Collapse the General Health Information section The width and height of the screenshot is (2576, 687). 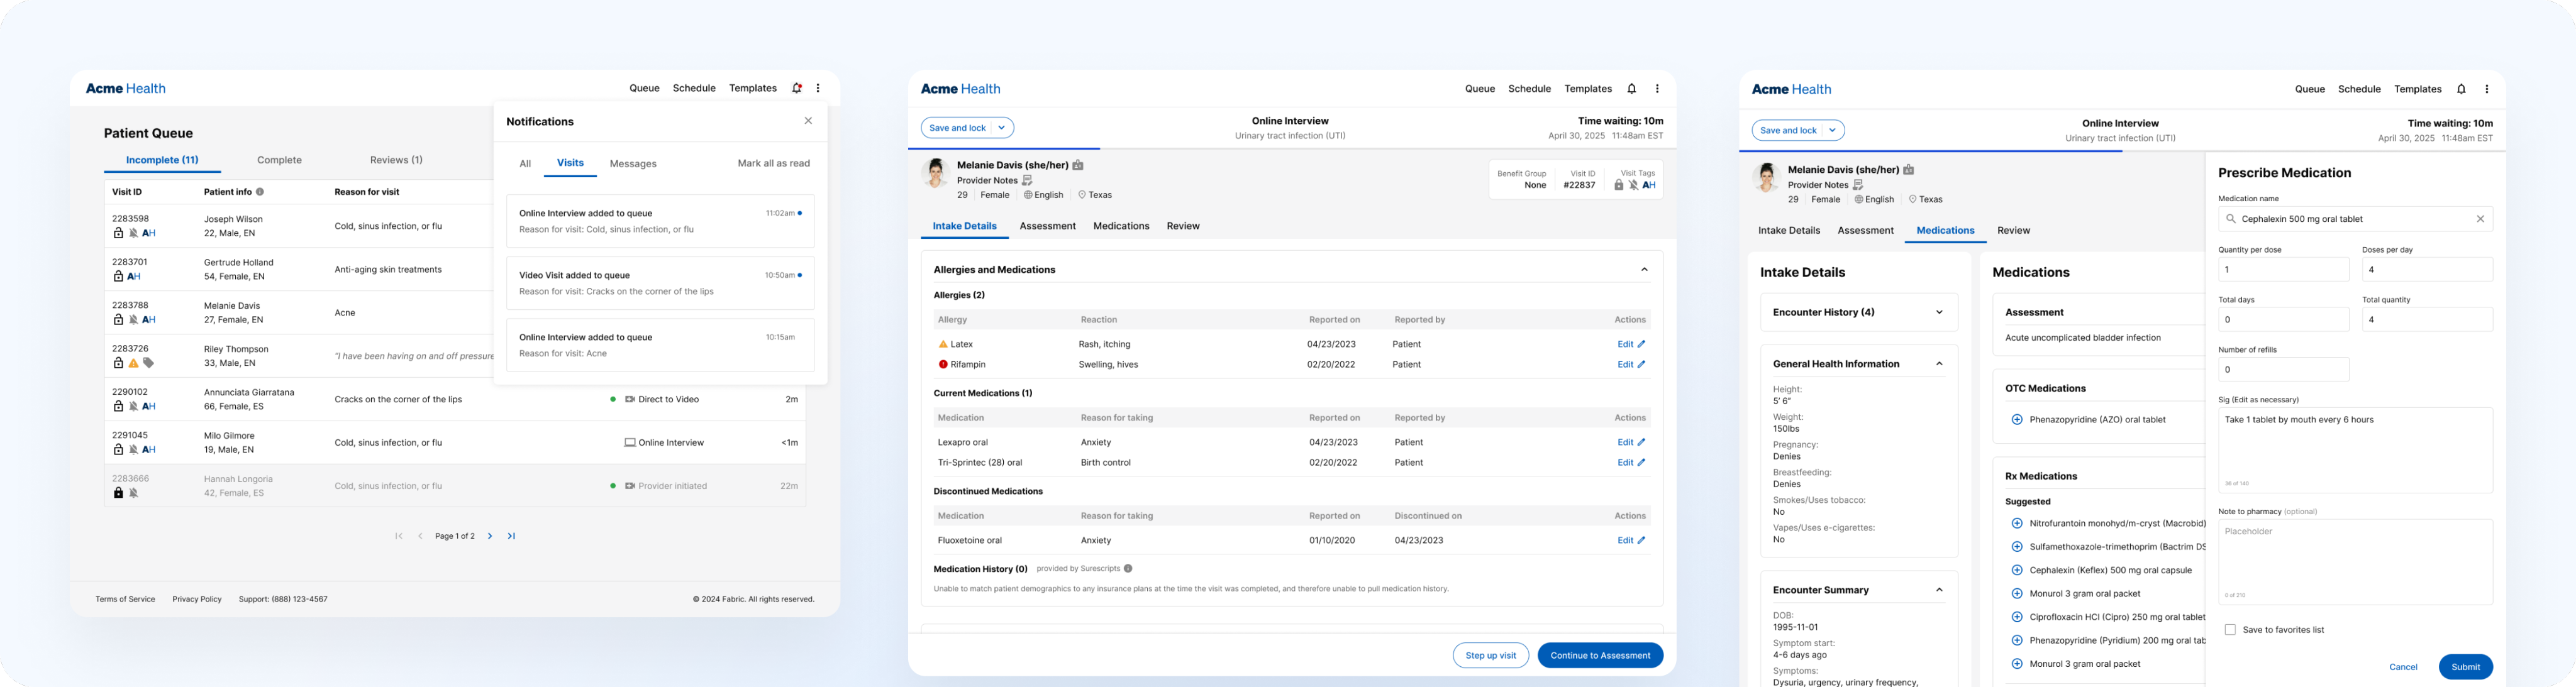1939,364
